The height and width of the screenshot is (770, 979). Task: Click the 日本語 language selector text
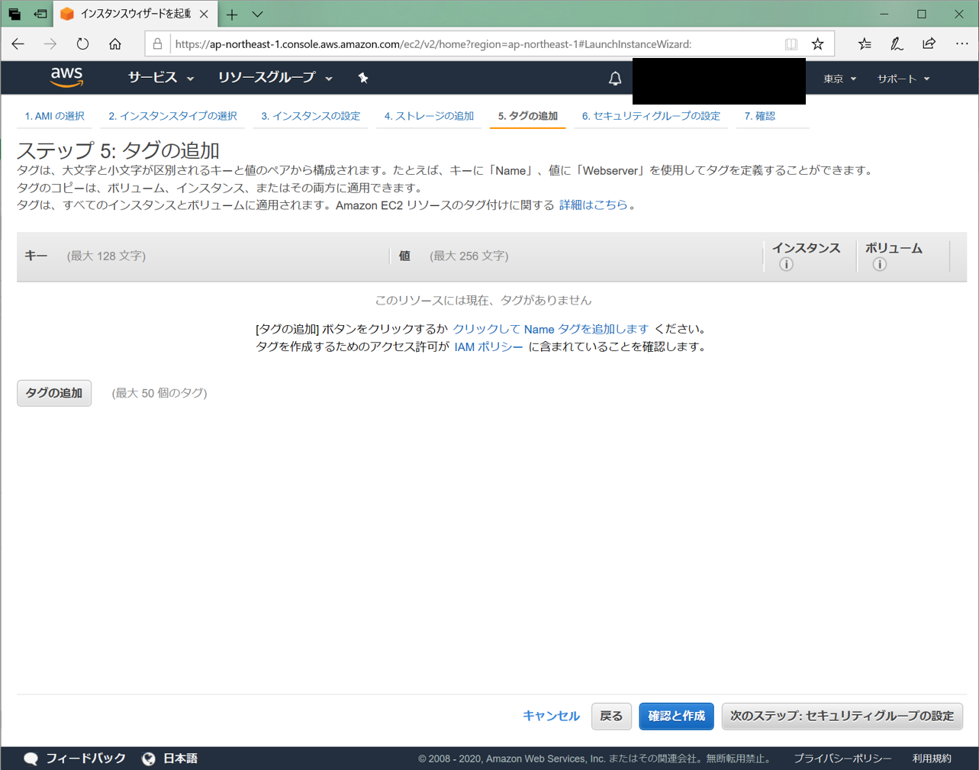pos(181,759)
